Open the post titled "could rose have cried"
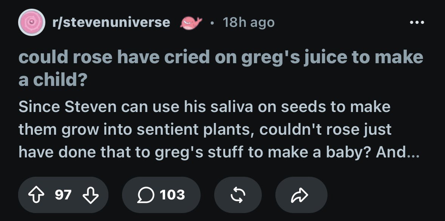Screen dimensions: 445x221 pyautogui.click(x=221, y=68)
